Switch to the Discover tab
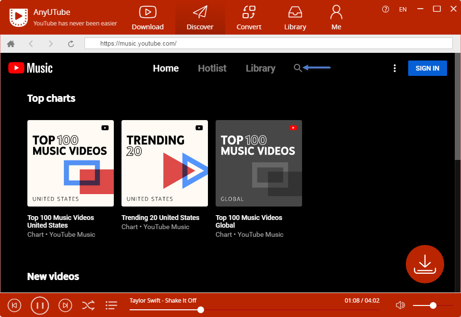461x317 pixels. click(x=200, y=18)
